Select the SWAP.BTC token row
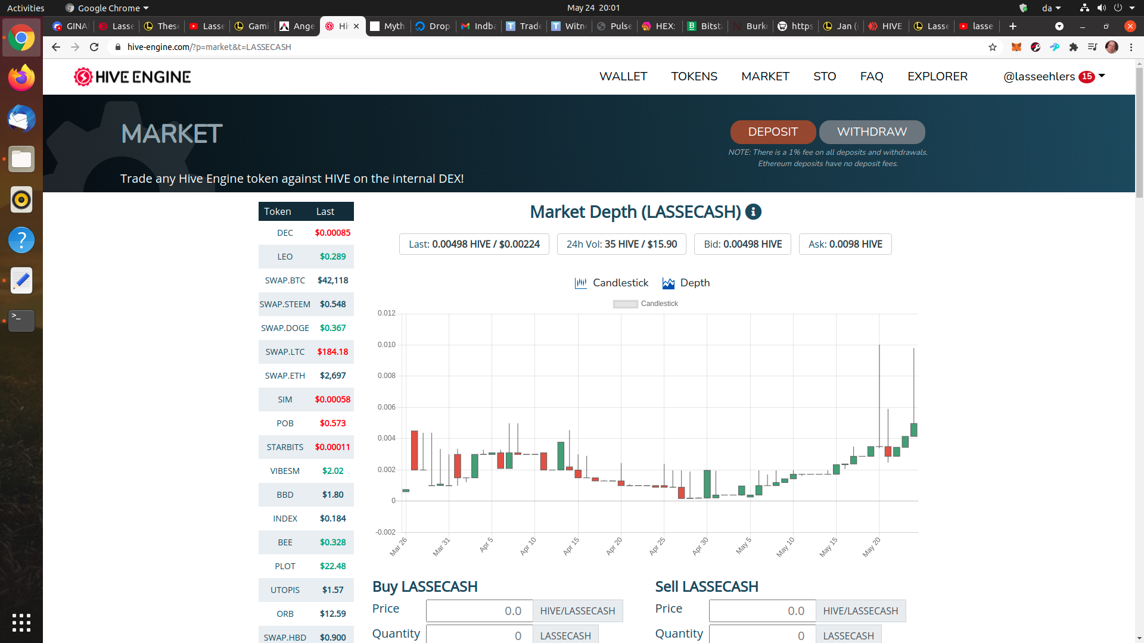 click(x=306, y=280)
